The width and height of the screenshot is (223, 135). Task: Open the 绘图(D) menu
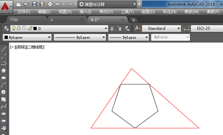tap(148, 12)
